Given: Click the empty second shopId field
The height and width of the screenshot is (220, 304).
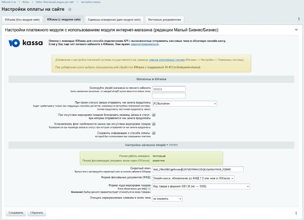Looking at the screenshot, I should (169, 95).
